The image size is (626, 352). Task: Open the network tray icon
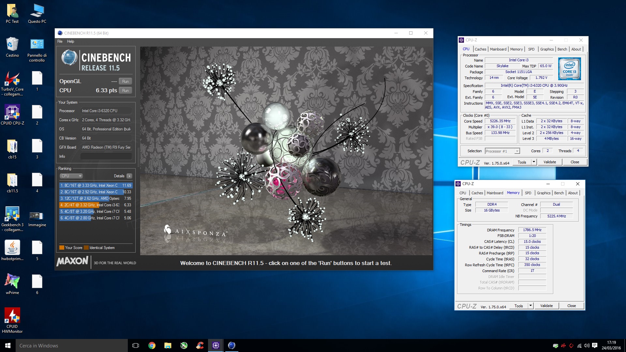pyautogui.click(x=579, y=345)
